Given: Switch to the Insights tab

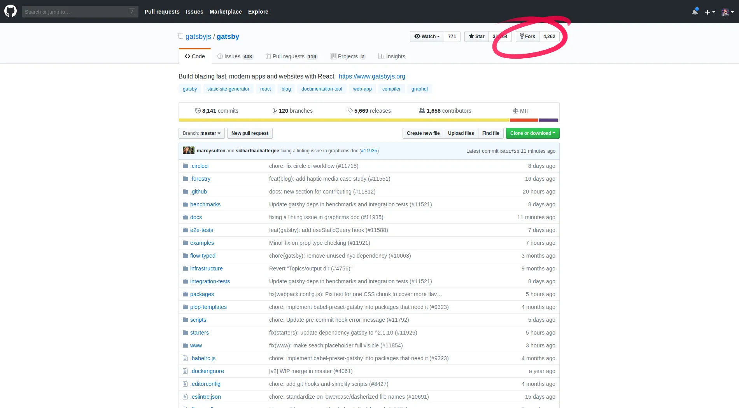Looking at the screenshot, I should click(x=392, y=56).
